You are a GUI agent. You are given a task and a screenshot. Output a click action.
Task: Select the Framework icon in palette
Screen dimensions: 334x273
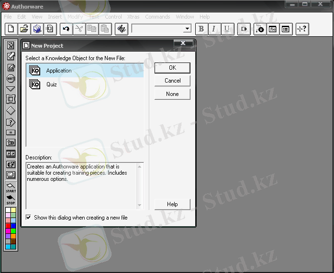click(11, 99)
